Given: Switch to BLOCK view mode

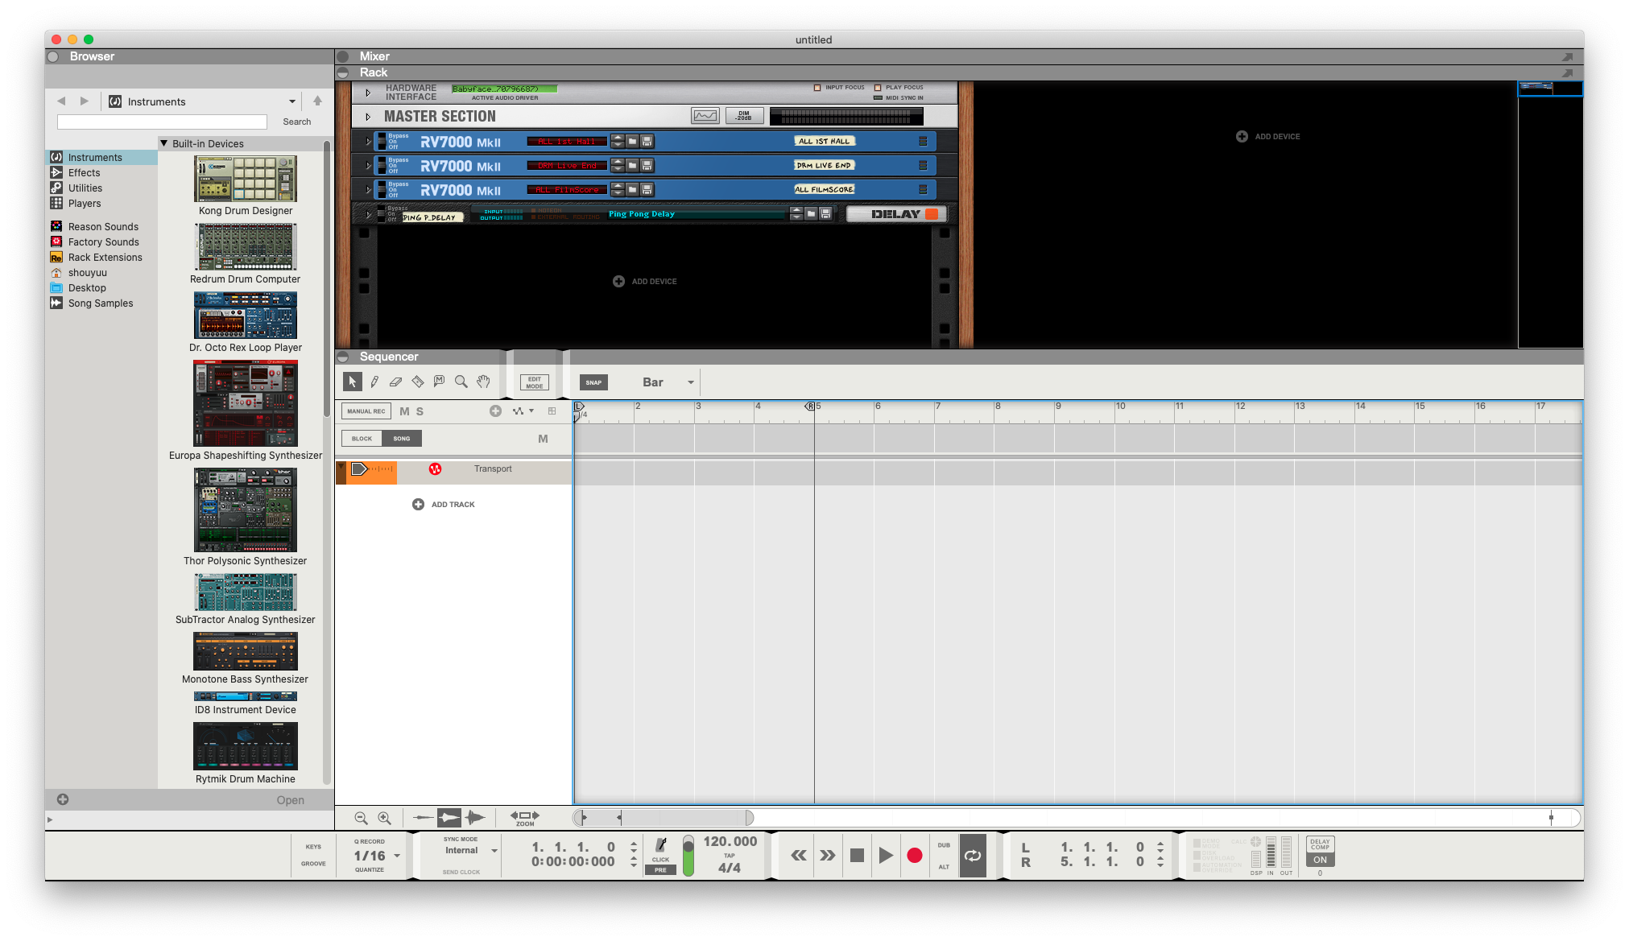Looking at the screenshot, I should point(362,439).
